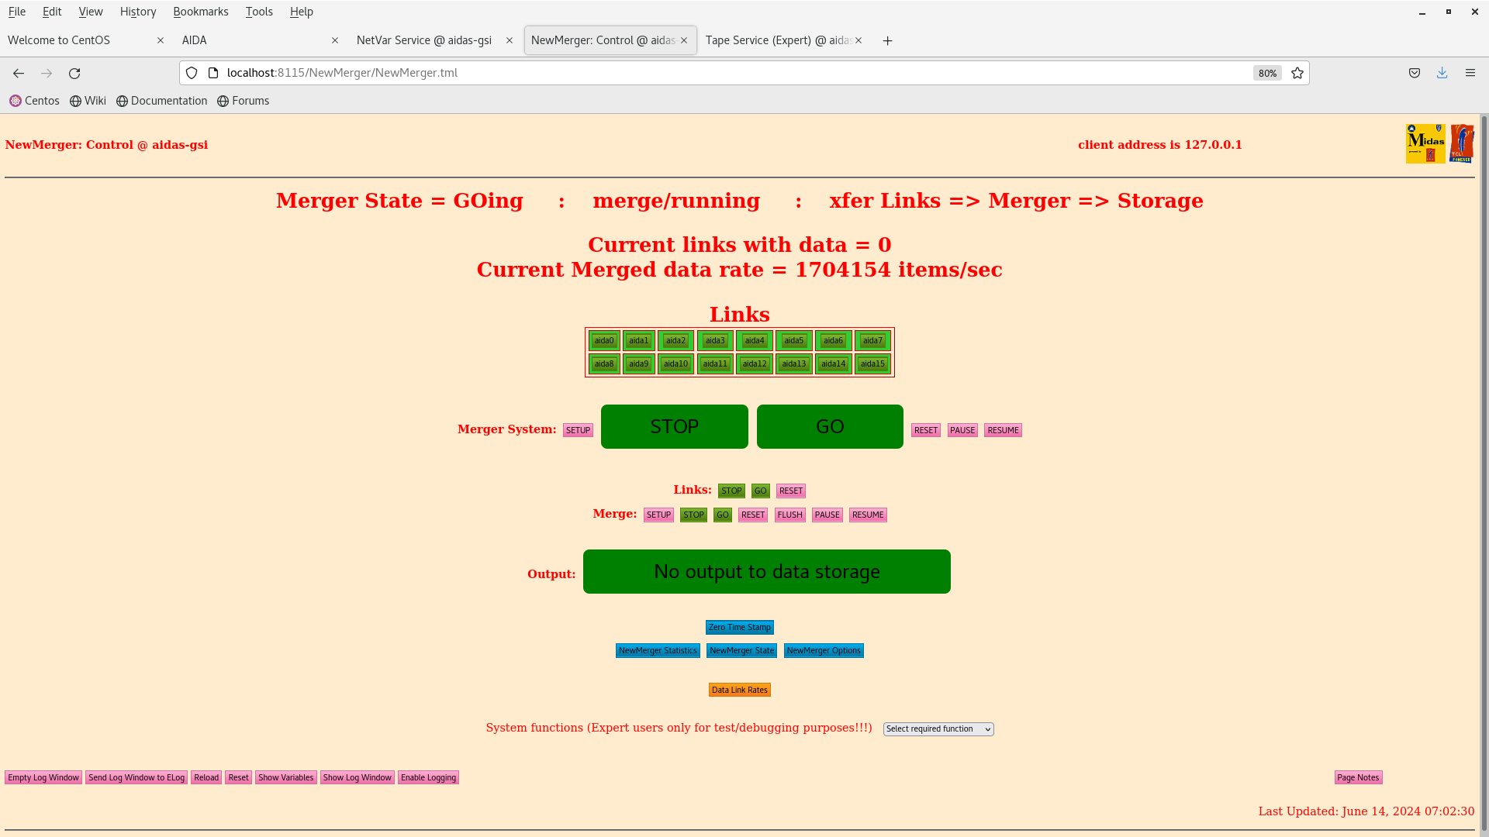Click the RESUME button near Merger System
1489x837 pixels.
coord(1004,429)
